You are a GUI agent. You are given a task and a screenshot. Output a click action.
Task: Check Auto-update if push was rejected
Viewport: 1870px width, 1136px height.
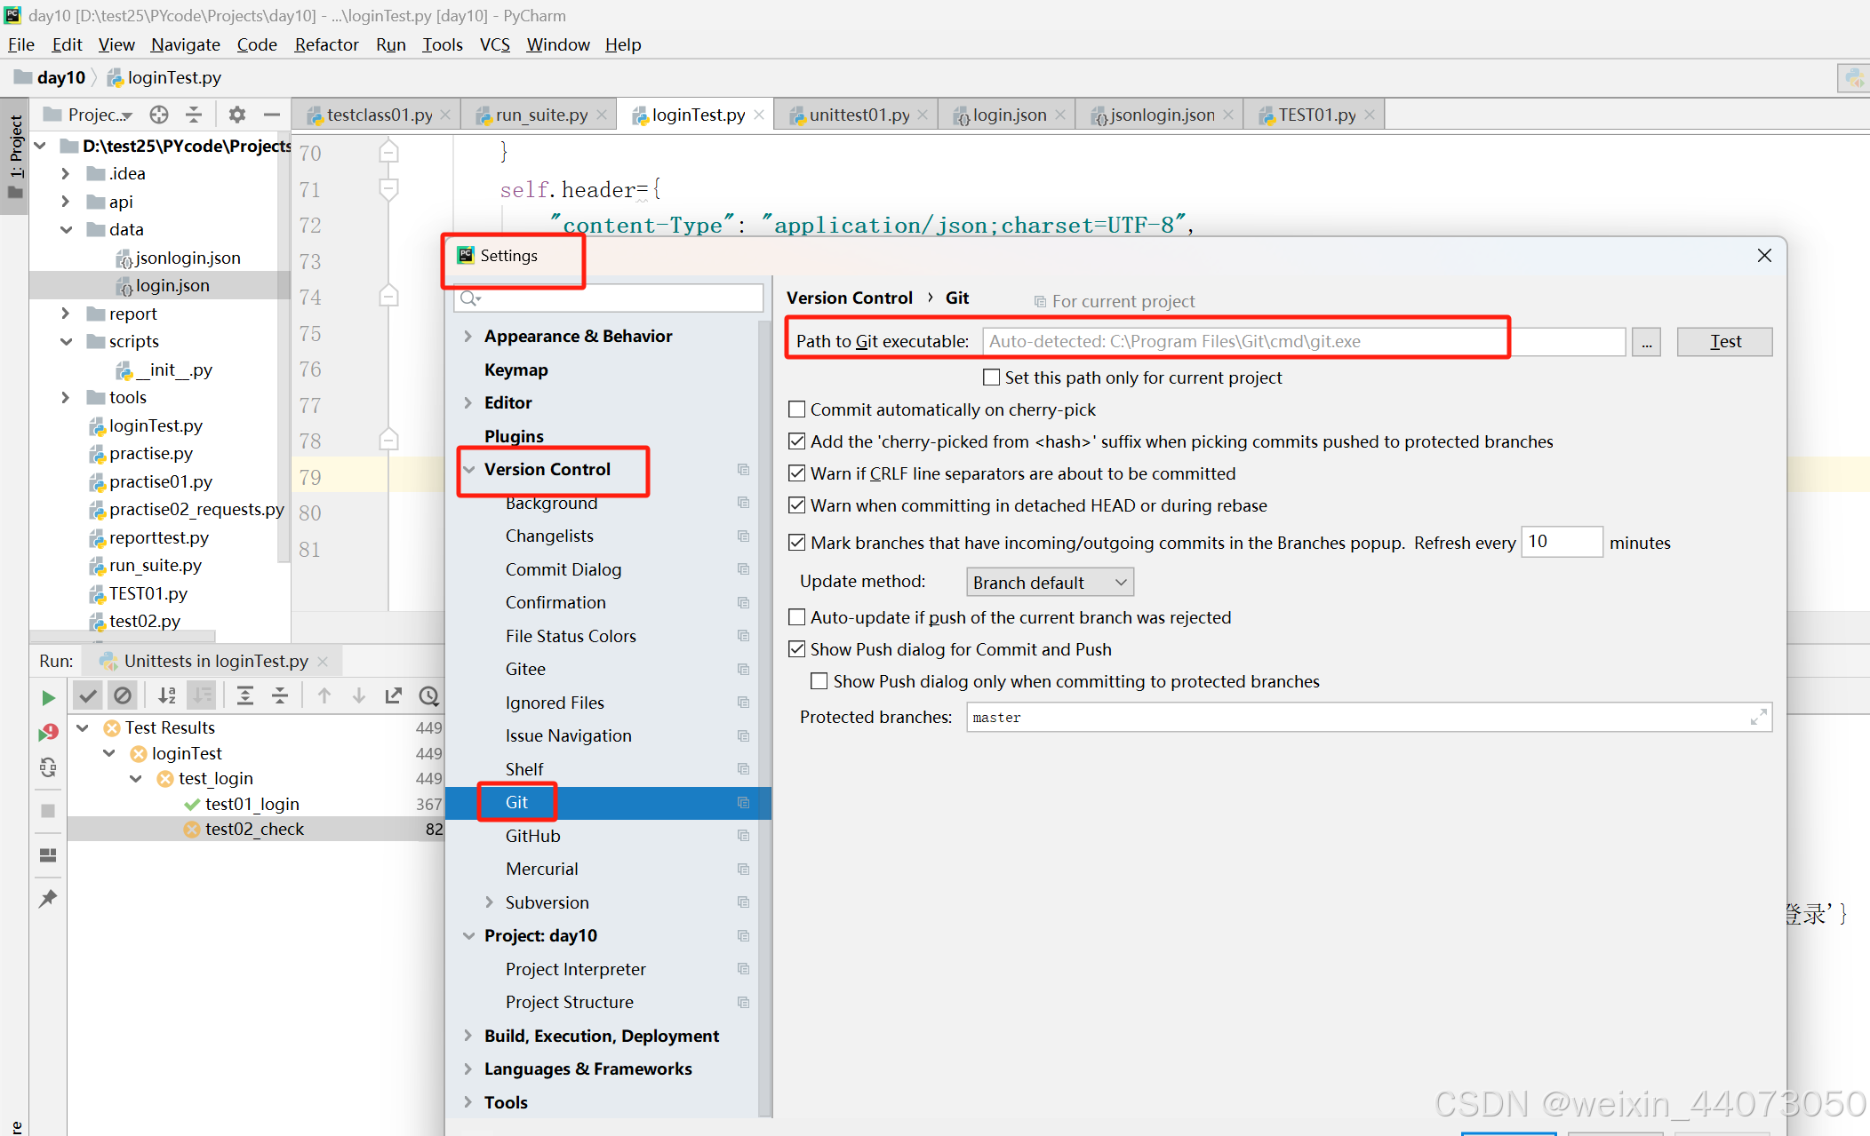(797, 617)
